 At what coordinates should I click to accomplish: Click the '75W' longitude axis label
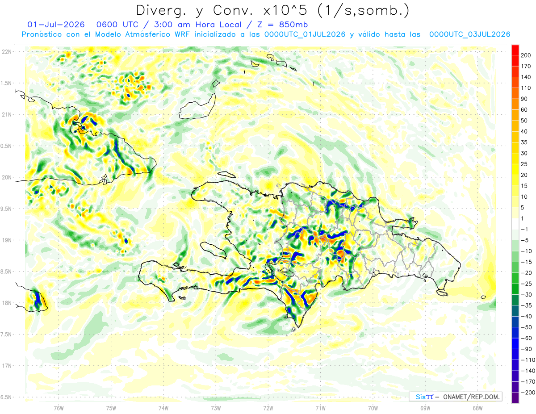click(x=111, y=408)
